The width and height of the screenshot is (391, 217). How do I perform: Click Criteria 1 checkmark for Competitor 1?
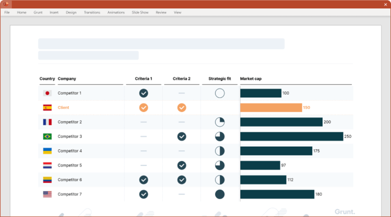point(143,93)
